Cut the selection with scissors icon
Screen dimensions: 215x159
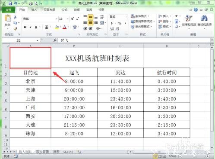click(15, 17)
